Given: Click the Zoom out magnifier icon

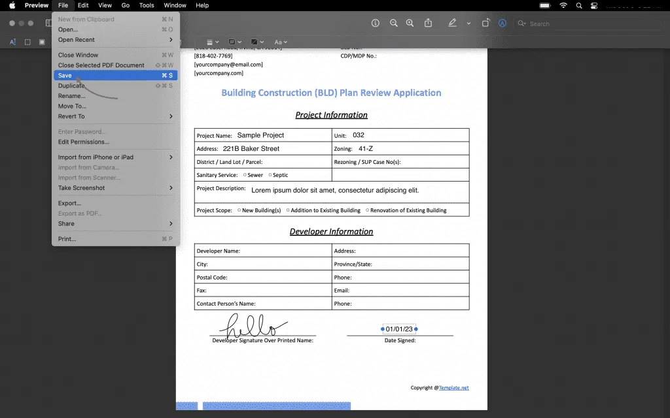Looking at the screenshot, I should pyautogui.click(x=394, y=23).
